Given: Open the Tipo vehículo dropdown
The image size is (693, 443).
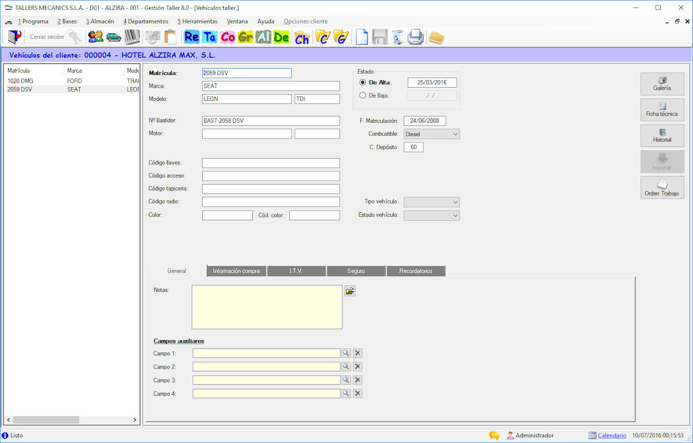Looking at the screenshot, I should [x=432, y=202].
